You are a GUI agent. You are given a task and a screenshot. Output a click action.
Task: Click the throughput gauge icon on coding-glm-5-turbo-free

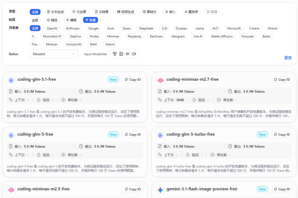(213, 155)
